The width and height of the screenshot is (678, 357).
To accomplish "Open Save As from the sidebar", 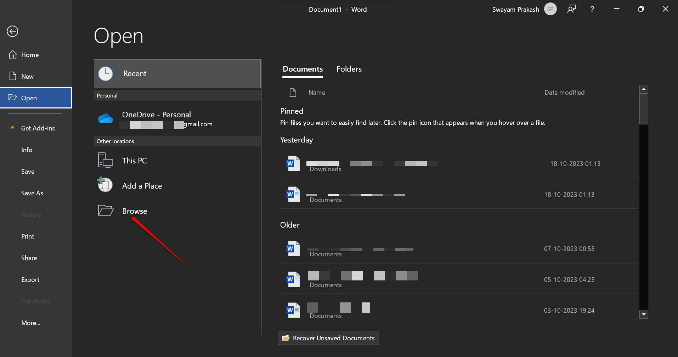I will 32,193.
